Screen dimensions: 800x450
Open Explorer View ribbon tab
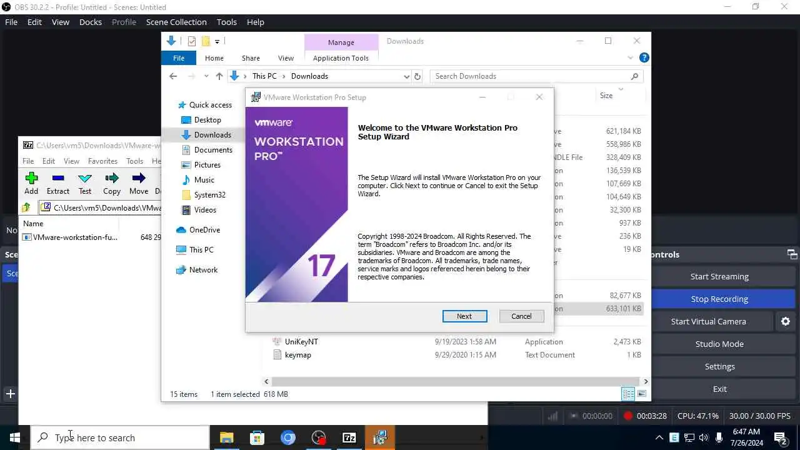(286, 58)
